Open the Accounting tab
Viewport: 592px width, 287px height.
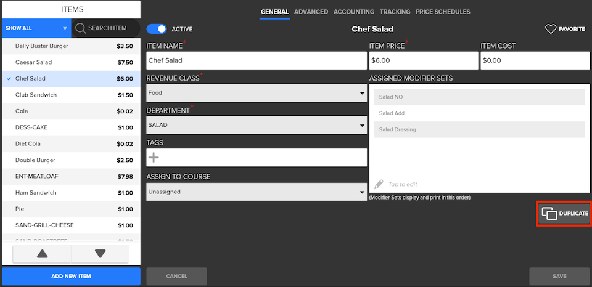pyautogui.click(x=353, y=12)
